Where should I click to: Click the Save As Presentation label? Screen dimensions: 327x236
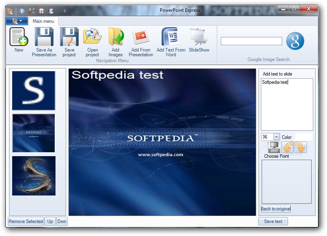44,52
